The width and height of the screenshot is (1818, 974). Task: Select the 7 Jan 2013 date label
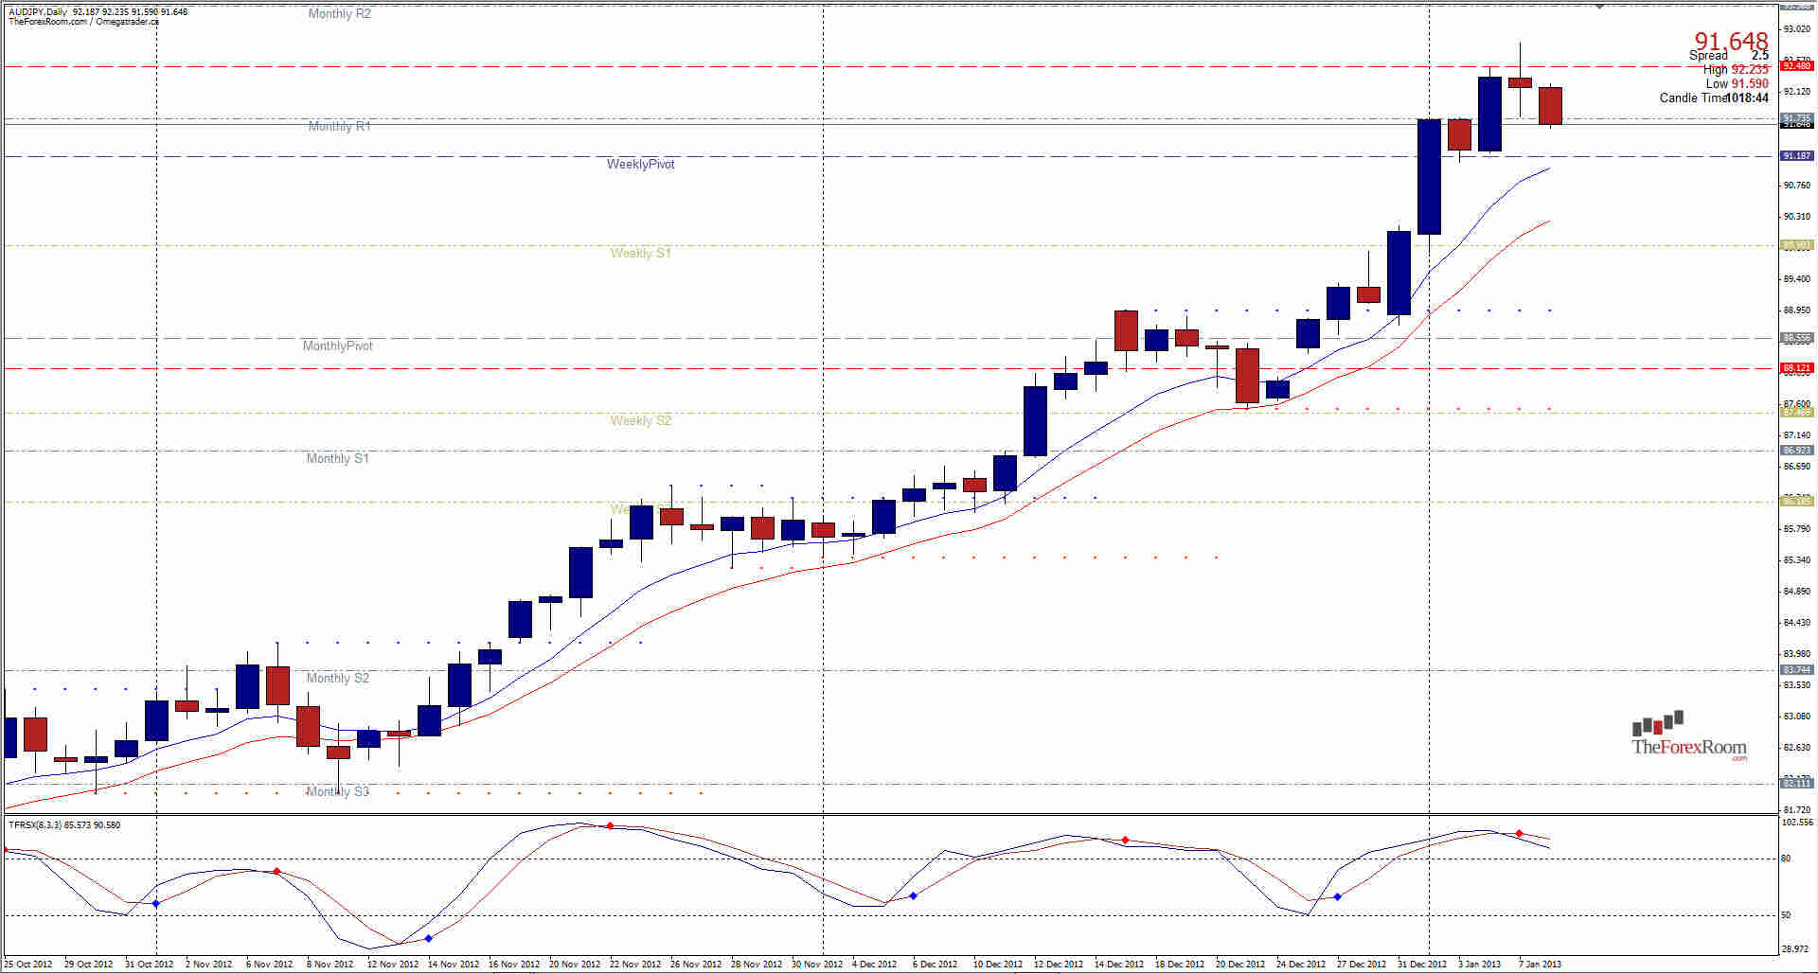[x=1539, y=963]
